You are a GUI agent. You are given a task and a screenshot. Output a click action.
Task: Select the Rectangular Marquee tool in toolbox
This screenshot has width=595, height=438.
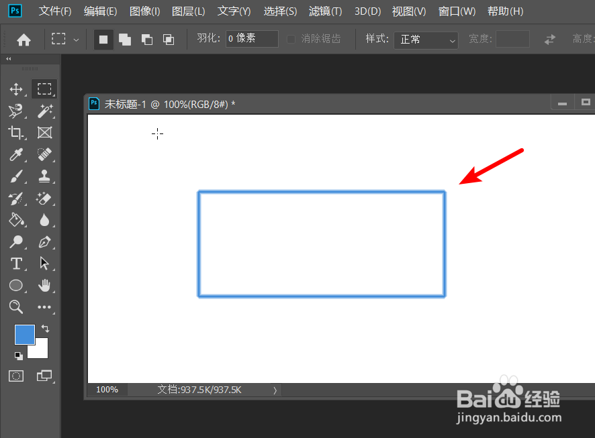pyautogui.click(x=44, y=89)
